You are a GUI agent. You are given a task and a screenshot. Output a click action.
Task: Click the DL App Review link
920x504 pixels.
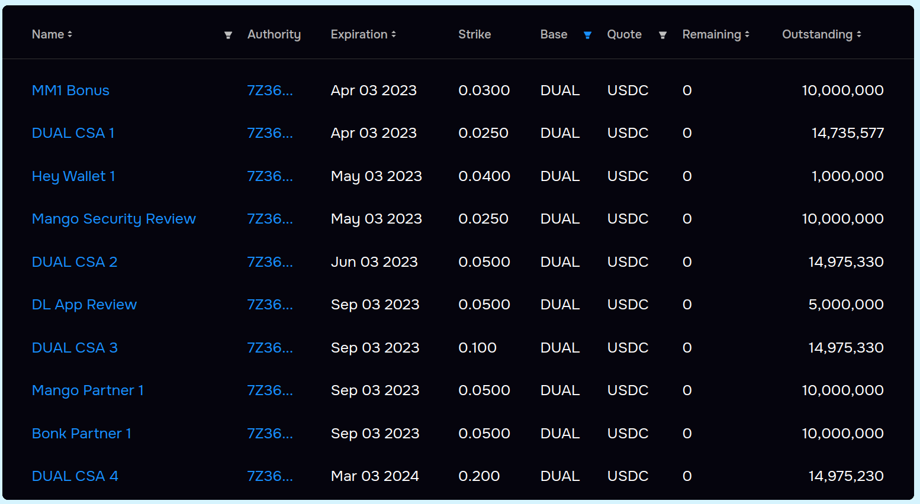click(x=84, y=305)
